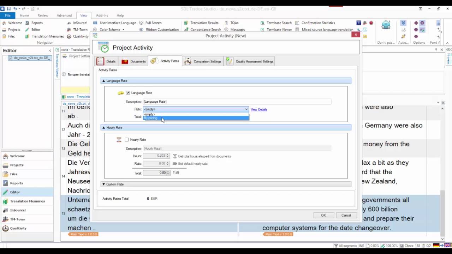The width and height of the screenshot is (452, 254).
Task: Open the File ribbon tab
Action: [x=7, y=16]
